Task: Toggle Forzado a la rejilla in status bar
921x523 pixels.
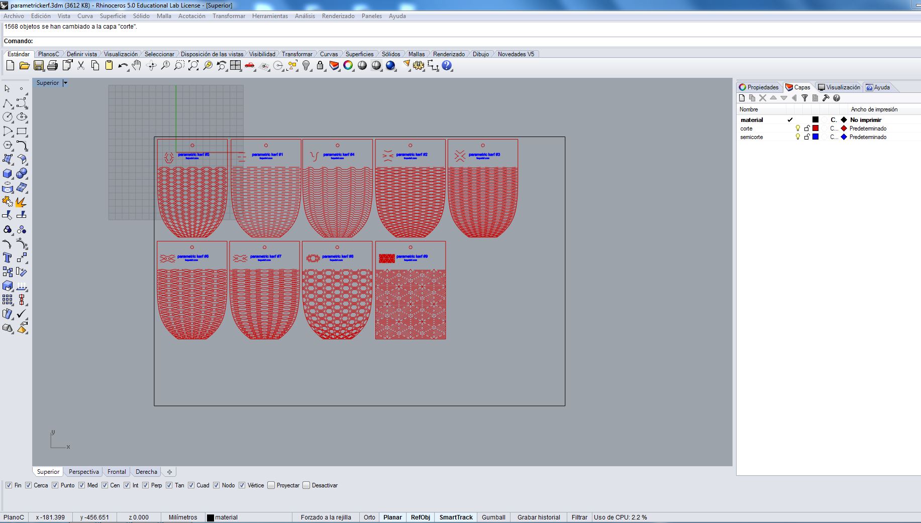Action: pos(326,517)
